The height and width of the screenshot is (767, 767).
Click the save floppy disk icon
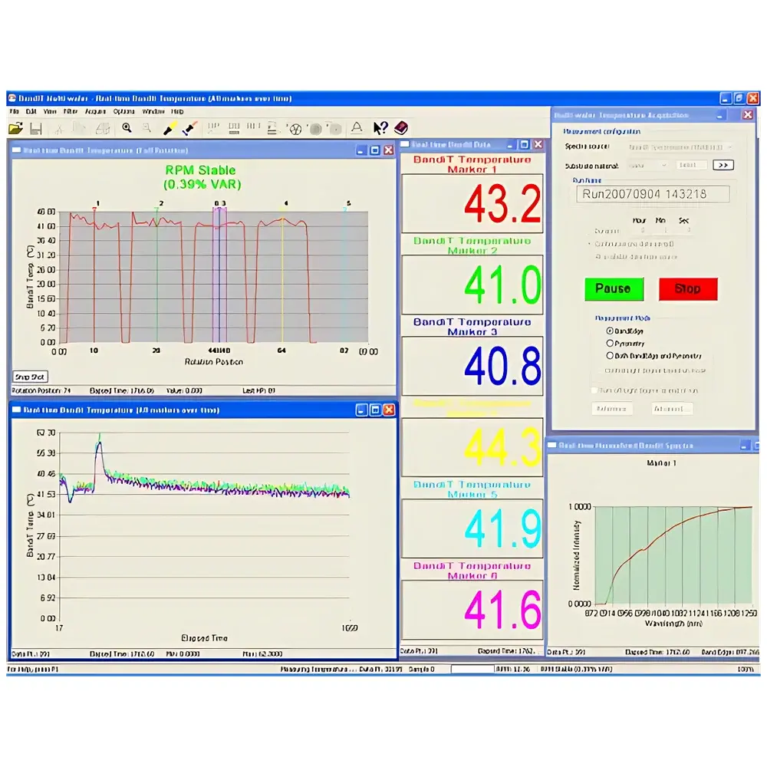pyautogui.click(x=36, y=129)
